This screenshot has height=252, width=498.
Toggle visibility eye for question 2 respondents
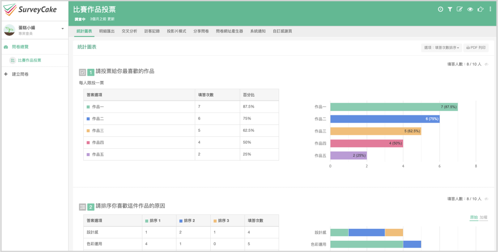pos(486,199)
